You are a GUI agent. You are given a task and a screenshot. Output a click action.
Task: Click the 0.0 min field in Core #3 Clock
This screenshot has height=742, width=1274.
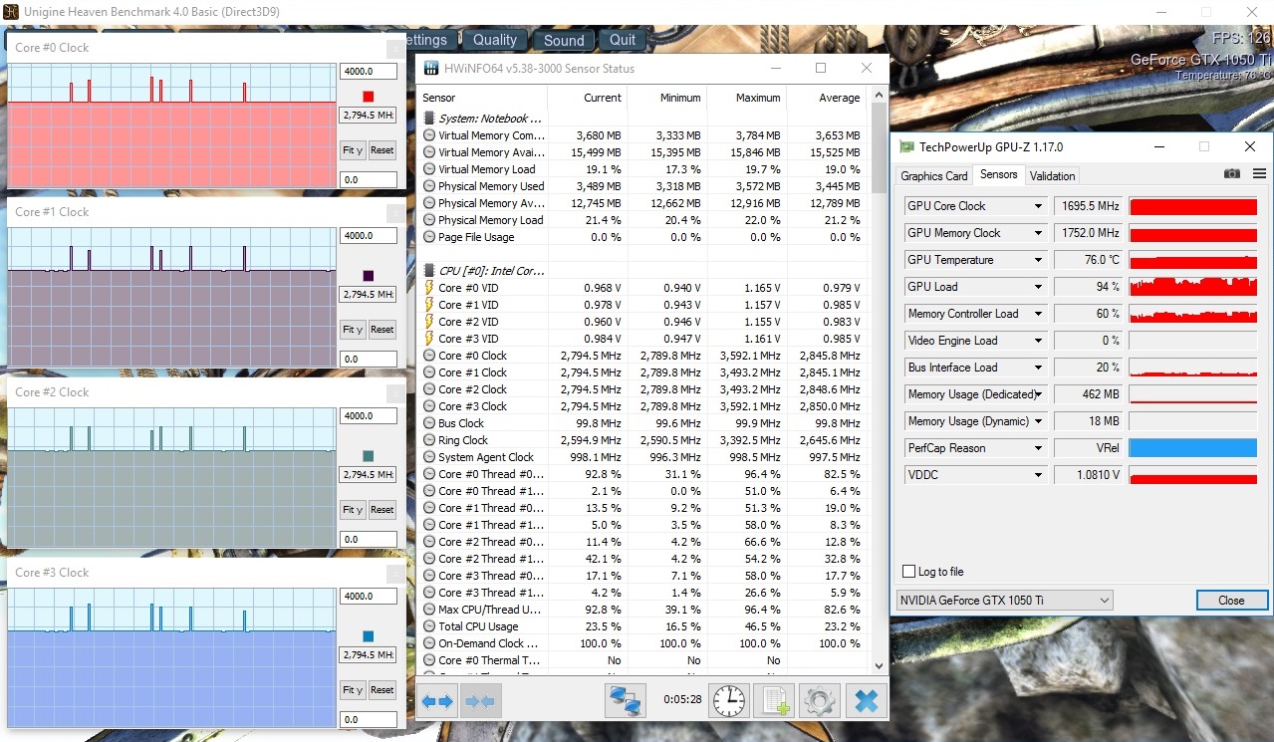(x=368, y=719)
